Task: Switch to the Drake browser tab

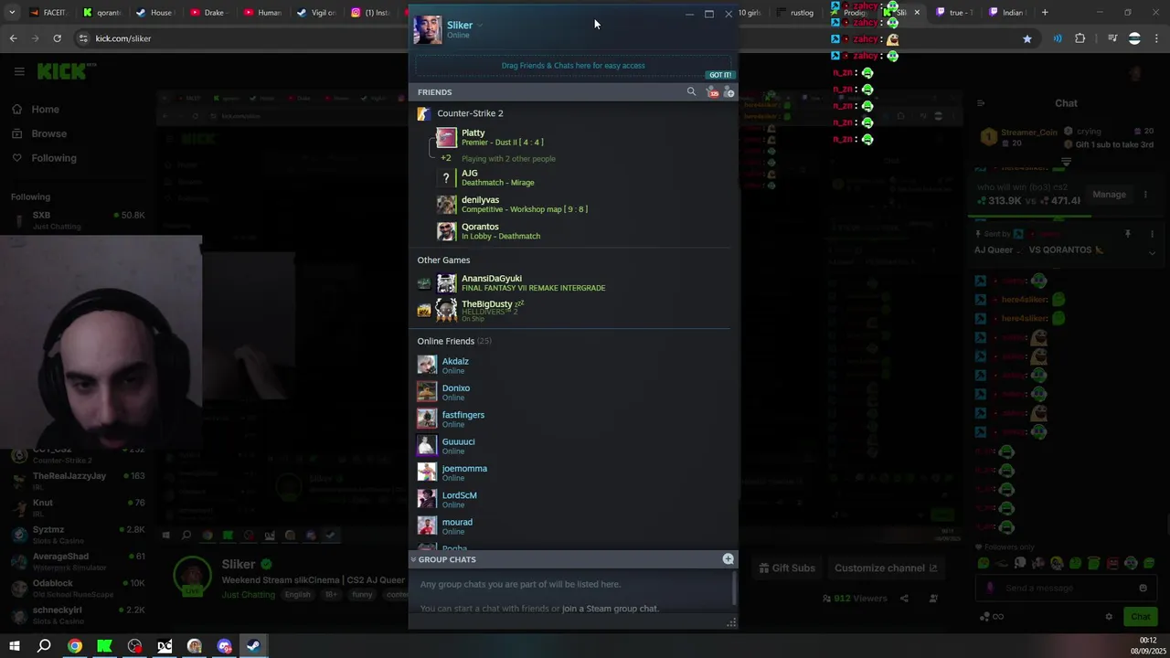Action: coord(209,13)
